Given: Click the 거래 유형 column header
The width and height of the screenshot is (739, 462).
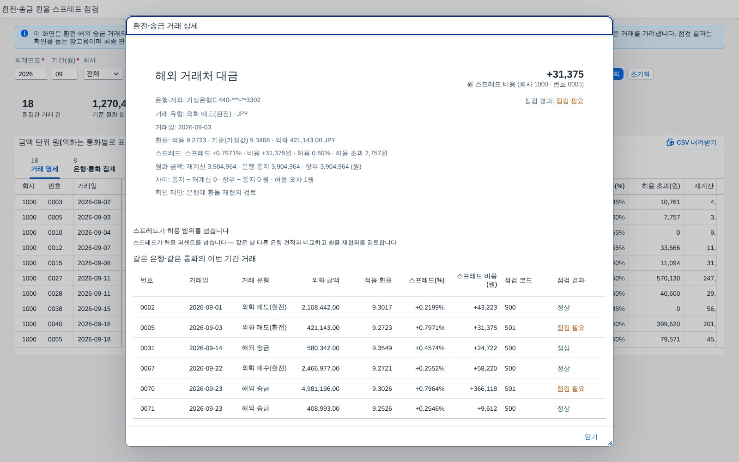Looking at the screenshot, I should pyautogui.click(x=255, y=280).
